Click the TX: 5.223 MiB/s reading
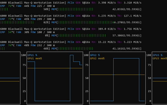The width and height of the screenshot is (167, 105). (x=129, y=42)
